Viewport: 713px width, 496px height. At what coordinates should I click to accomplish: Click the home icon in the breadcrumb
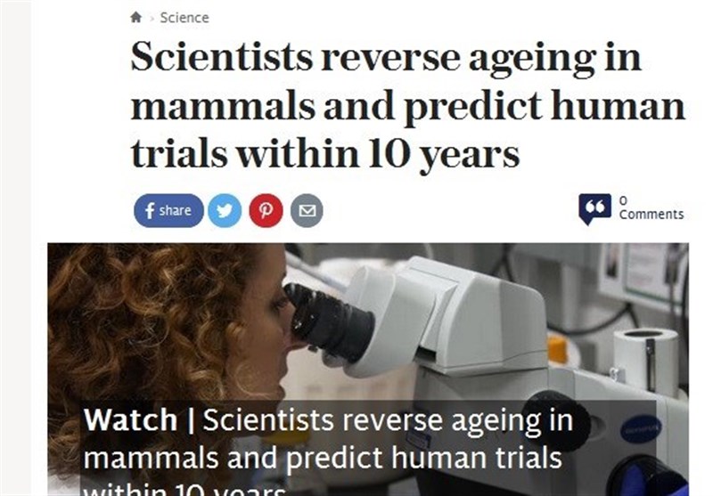[135, 18]
